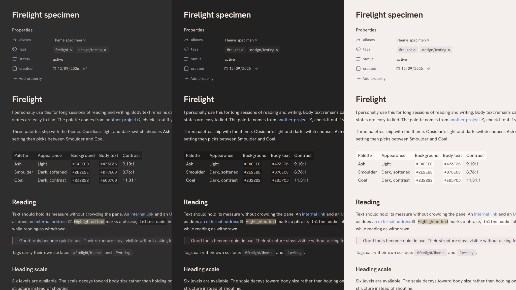The height and width of the screenshot is (290, 516).
Task: Remove design/testing tag in middle pane
Action: (277, 50)
